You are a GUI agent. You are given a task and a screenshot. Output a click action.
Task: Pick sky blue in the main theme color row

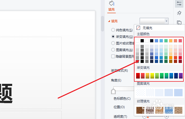[161, 41]
